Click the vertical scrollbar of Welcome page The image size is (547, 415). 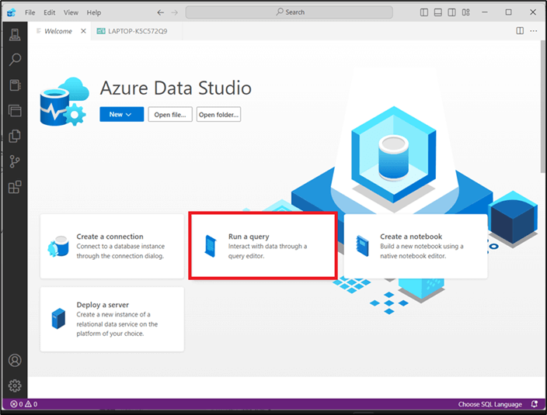(x=543, y=106)
